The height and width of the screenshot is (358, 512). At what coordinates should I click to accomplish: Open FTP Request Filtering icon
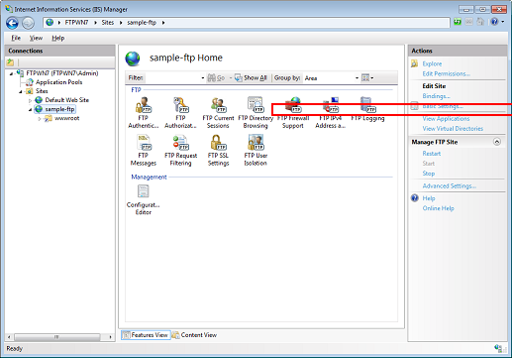180,150
